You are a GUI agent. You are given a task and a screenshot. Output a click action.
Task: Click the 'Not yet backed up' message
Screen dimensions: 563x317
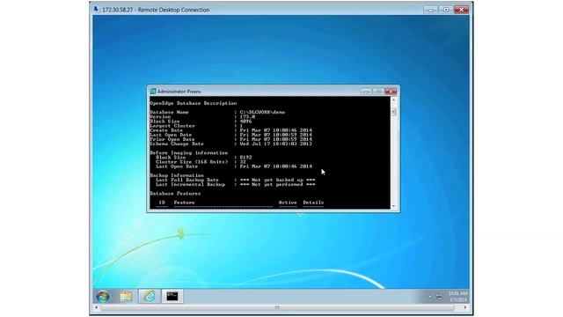click(278, 180)
